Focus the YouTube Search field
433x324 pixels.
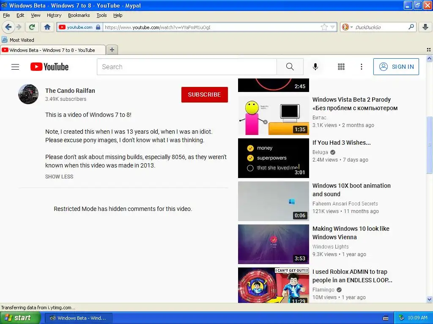pos(186,67)
